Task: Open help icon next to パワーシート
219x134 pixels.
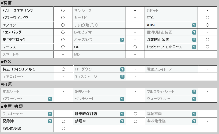Action: click(x=50, y=99)
